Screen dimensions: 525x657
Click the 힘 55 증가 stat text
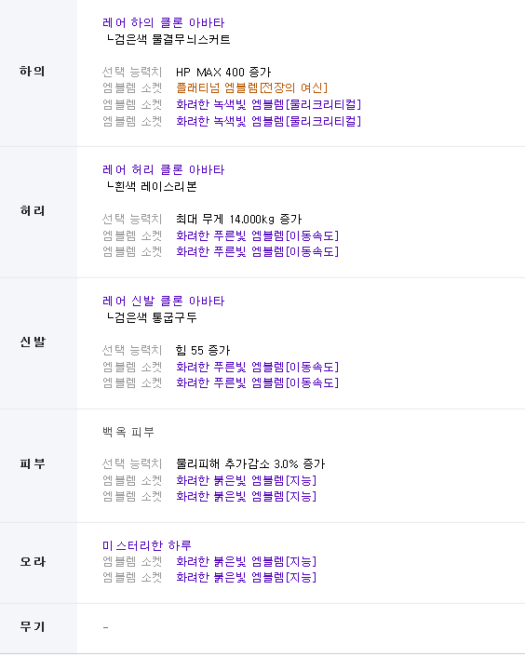click(x=203, y=350)
